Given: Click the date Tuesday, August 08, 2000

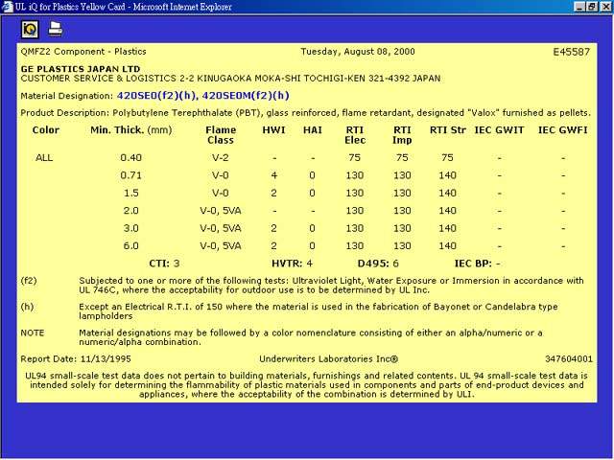Looking at the screenshot, I should pos(358,51).
